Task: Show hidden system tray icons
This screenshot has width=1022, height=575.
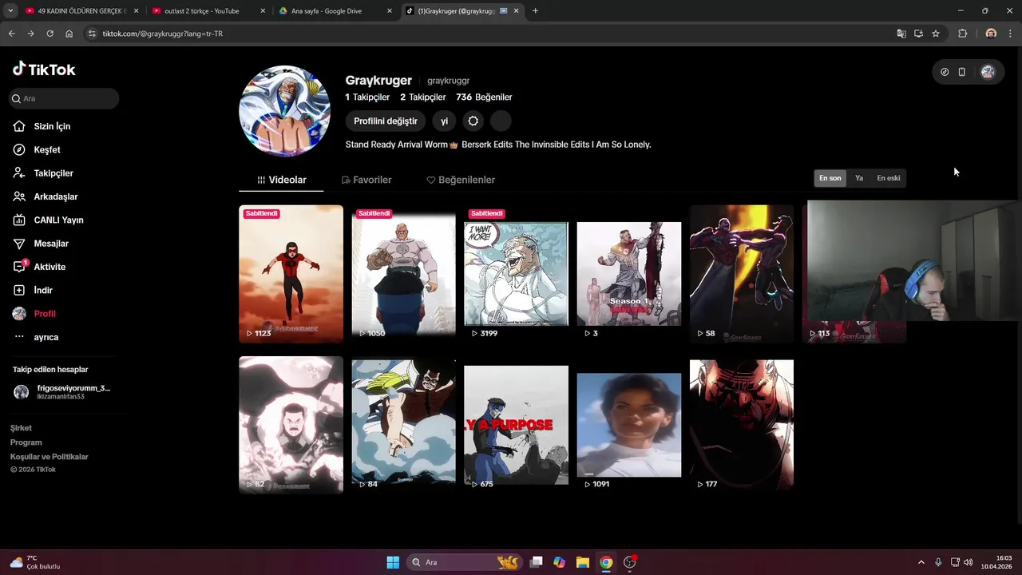Action: coord(921,562)
